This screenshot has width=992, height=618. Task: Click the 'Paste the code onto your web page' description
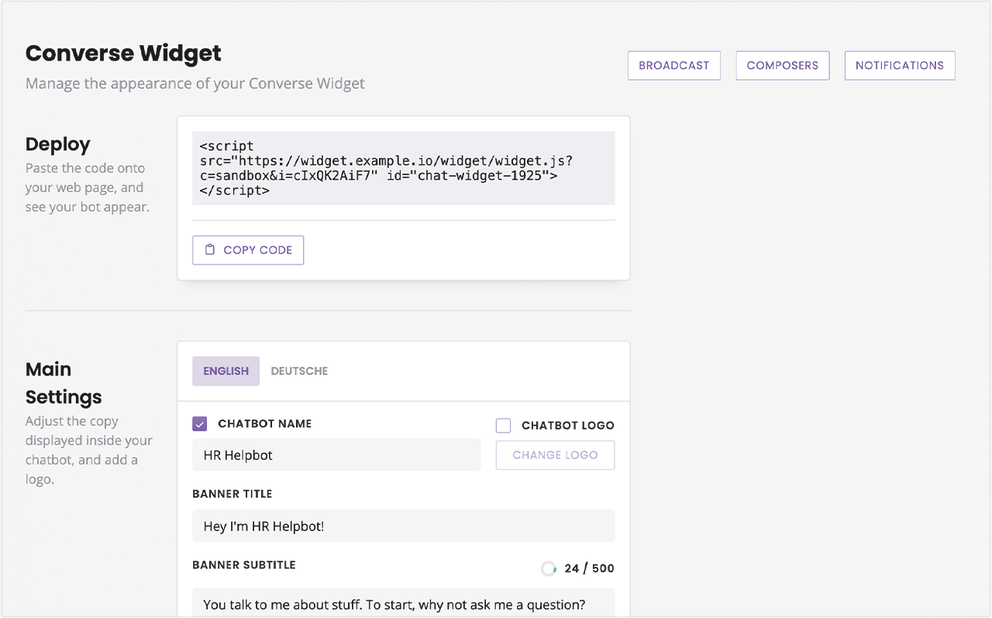tap(87, 188)
